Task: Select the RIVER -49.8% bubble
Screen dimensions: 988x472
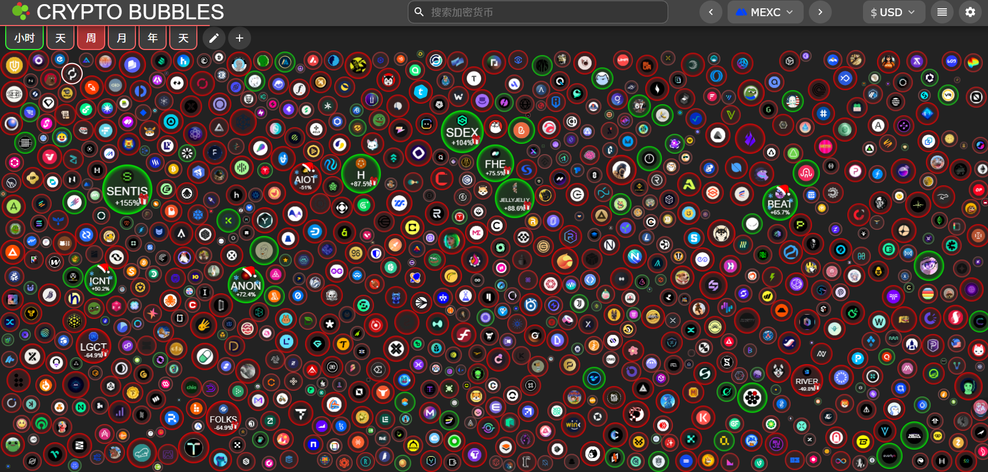Action: tap(806, 381)
